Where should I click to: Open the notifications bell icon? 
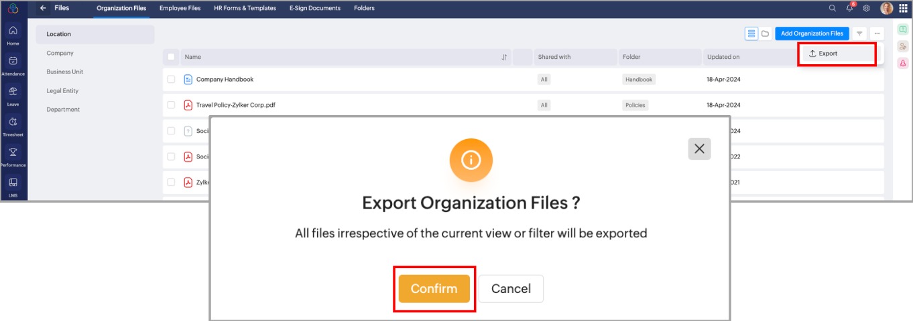point(849,8)
